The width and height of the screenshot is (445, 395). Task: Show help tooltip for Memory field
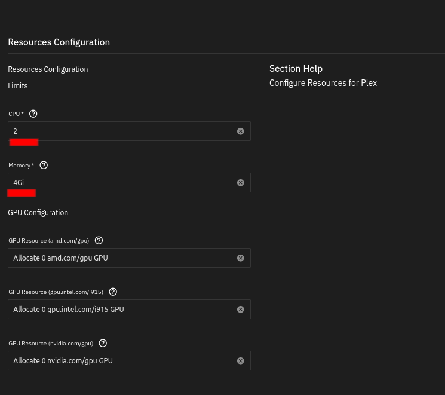coord(44,165)
